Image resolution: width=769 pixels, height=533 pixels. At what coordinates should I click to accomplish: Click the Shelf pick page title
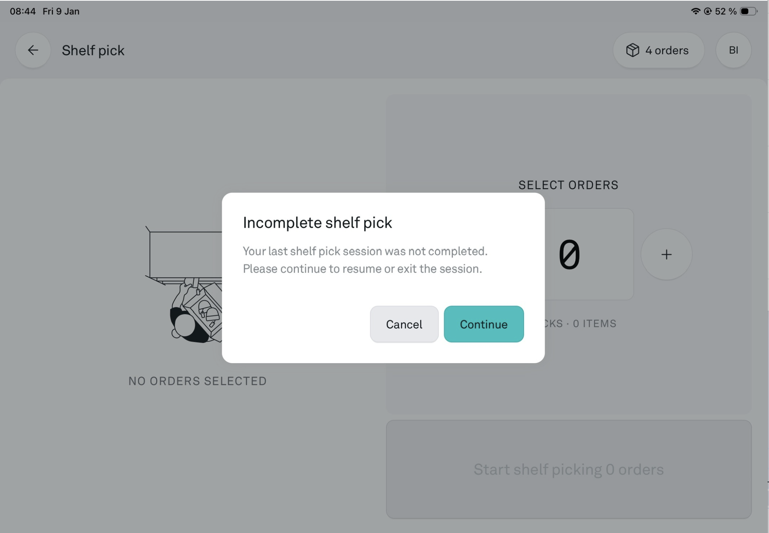(93, 51)
